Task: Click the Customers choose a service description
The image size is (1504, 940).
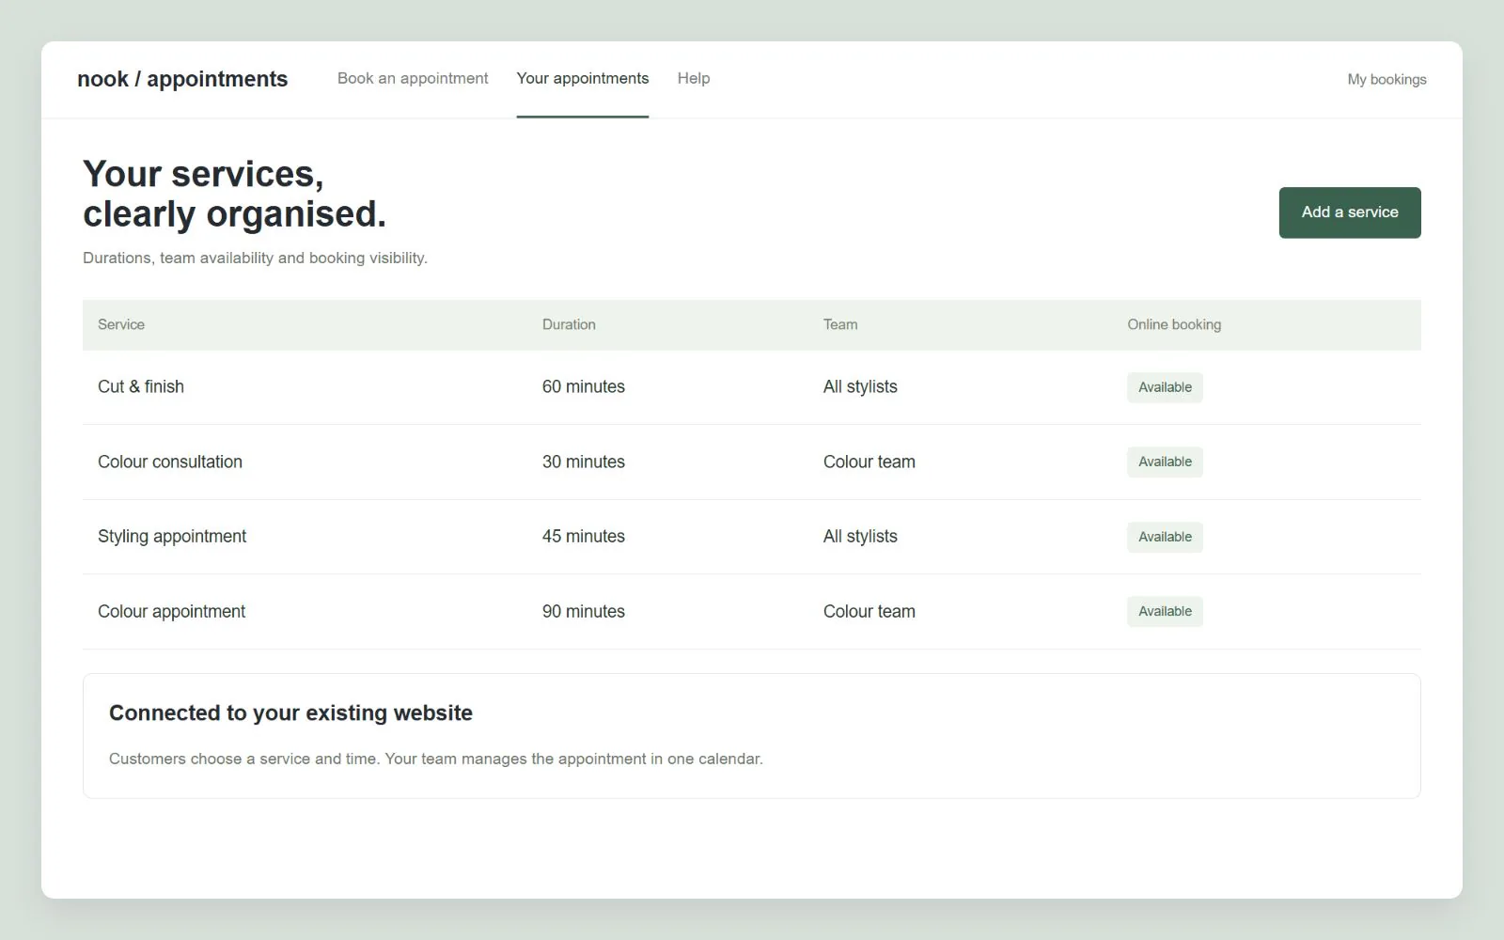Action: (x=436, y=759)
